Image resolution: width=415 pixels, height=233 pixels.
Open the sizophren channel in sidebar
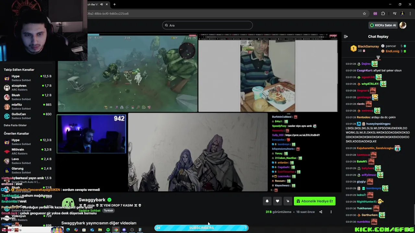point(28,88)
